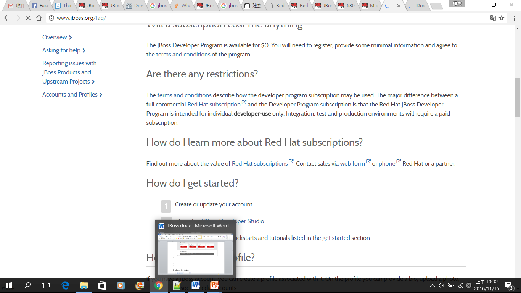Switch to the 630 Red Hat tab
The image size is (521, 293).
(x=347, y=6)
